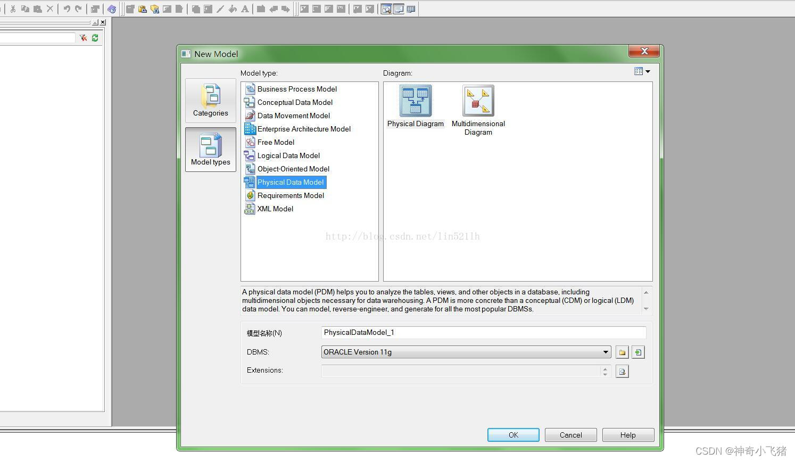Click the filter icon in the left panel
Viewport: 795px width, 461px height.
pyautogui.click(x=83, y=38)
